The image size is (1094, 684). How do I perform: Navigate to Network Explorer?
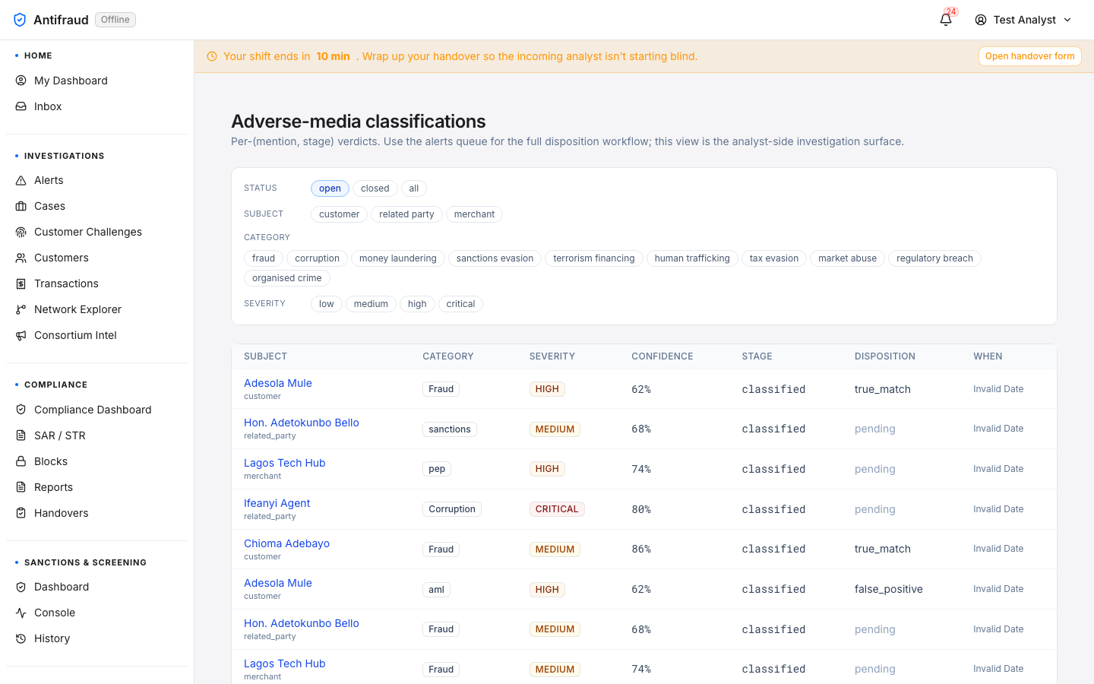point(96,309)
